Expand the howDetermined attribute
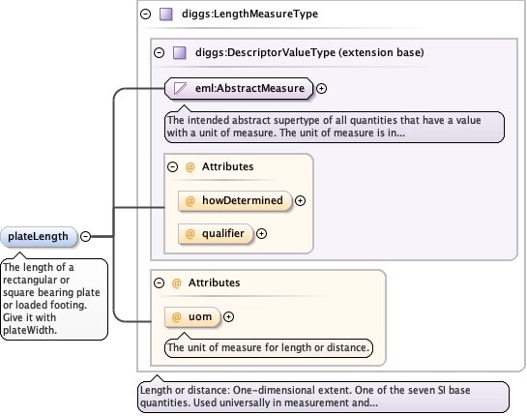This screenshot has width=527, height=416. pyautogui.click(x=300, y=201)
